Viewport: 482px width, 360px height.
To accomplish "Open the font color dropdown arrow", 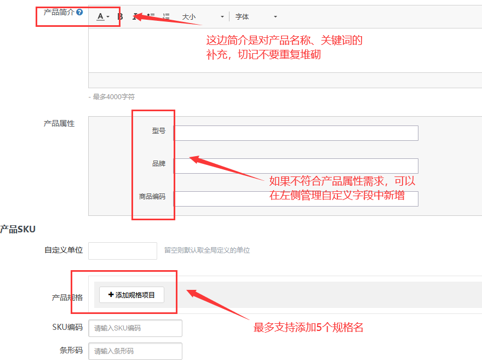I will [108, 17].
